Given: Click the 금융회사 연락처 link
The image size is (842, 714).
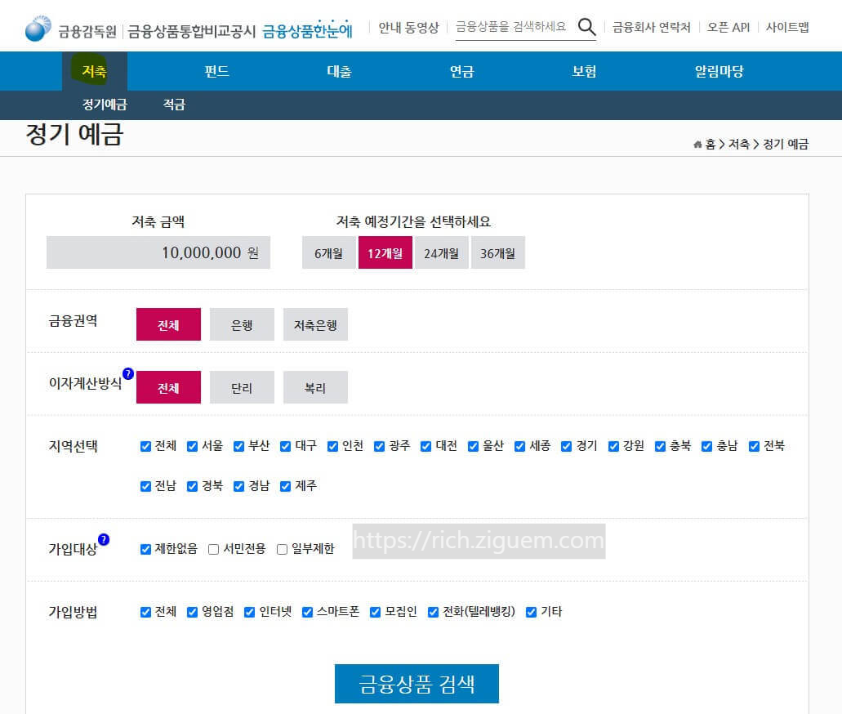Looking at the screenshot, I should 651,27.
